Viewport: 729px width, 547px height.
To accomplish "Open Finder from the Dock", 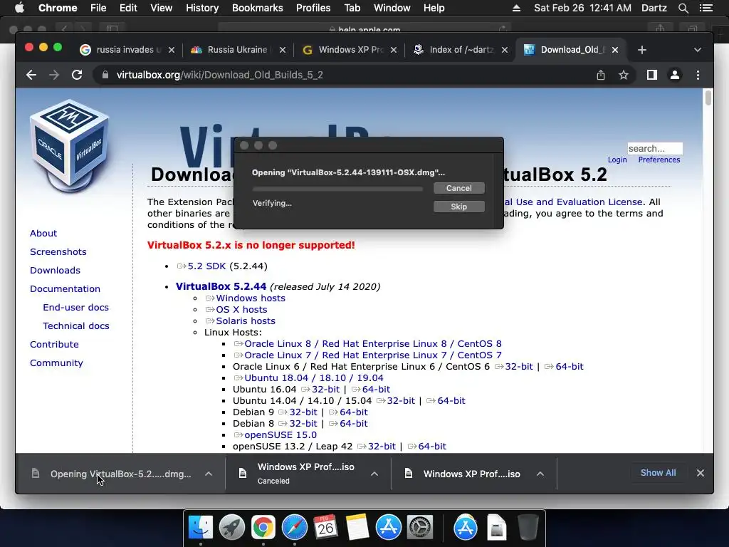I will pyautogui.click(x=201, y=528).
